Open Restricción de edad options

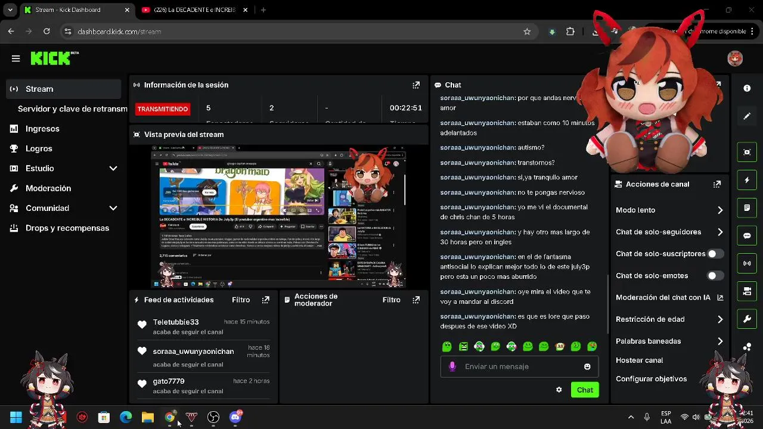(x=669, y=319)
